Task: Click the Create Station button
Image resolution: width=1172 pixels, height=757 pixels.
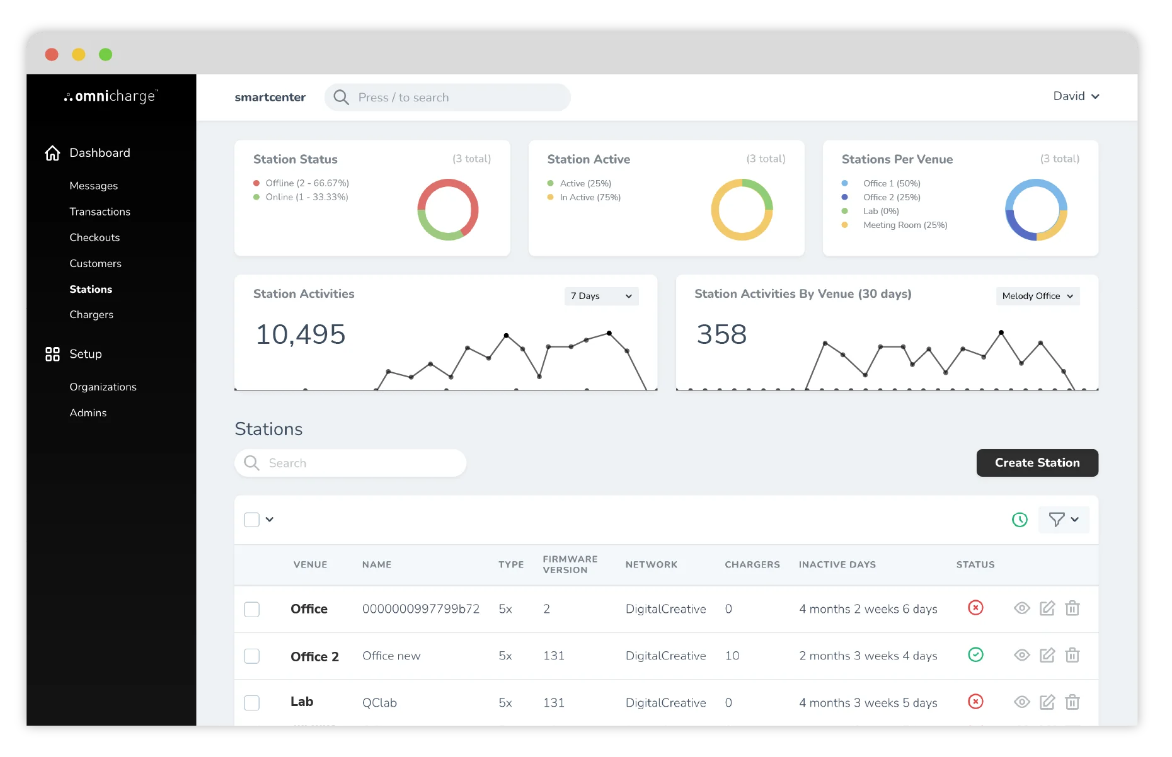Action: [1037, 463]
